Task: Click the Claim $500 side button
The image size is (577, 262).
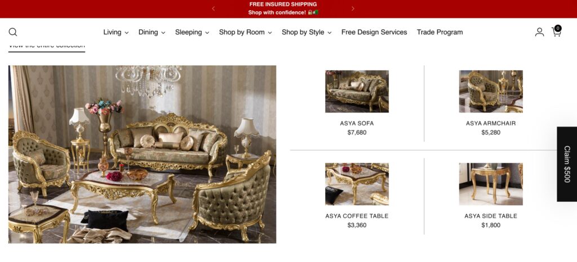Action: click(567, 164)
